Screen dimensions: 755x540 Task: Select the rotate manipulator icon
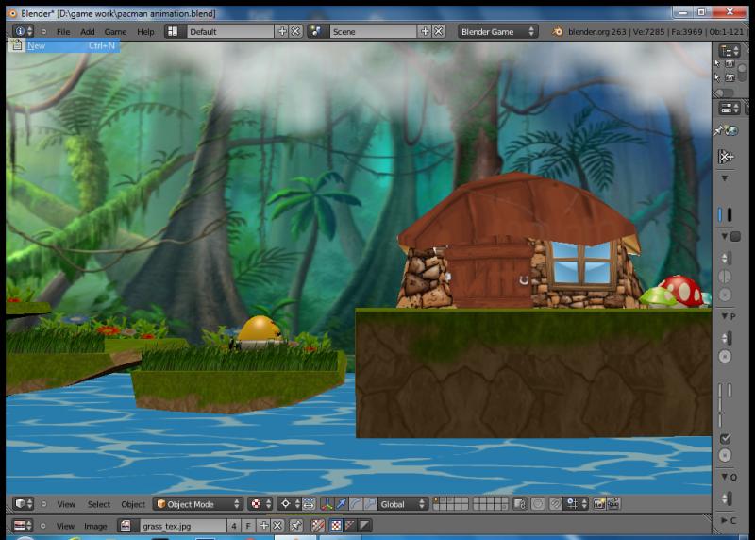click(x=356, y=504)
